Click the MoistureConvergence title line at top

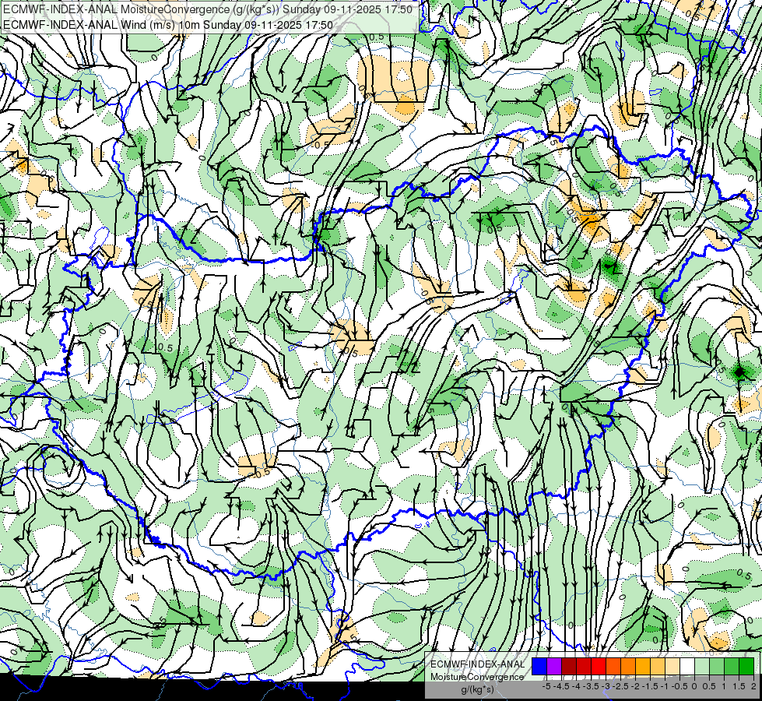click(x=208, y=9)
